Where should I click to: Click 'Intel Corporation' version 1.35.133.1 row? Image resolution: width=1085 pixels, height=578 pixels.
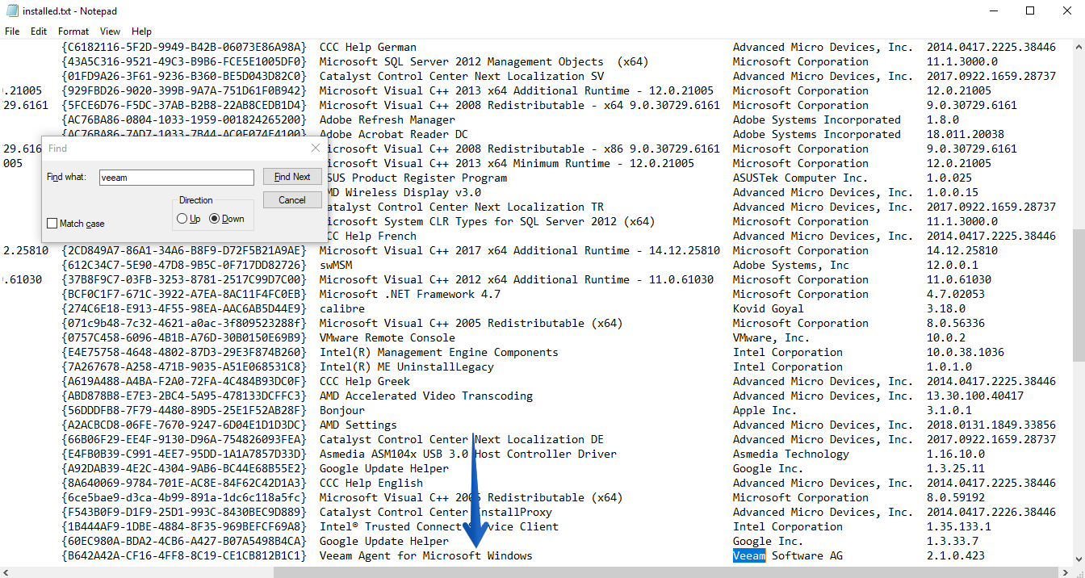tap(788, 526)
